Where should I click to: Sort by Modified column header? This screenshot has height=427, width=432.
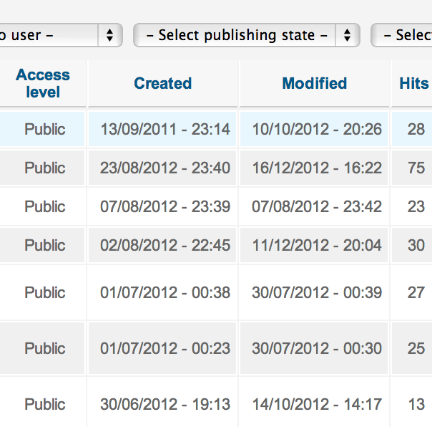(315, 83)
